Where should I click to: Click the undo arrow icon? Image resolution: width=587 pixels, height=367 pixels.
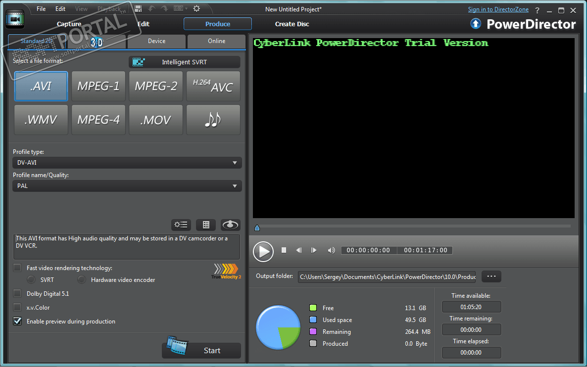[151, 8]
